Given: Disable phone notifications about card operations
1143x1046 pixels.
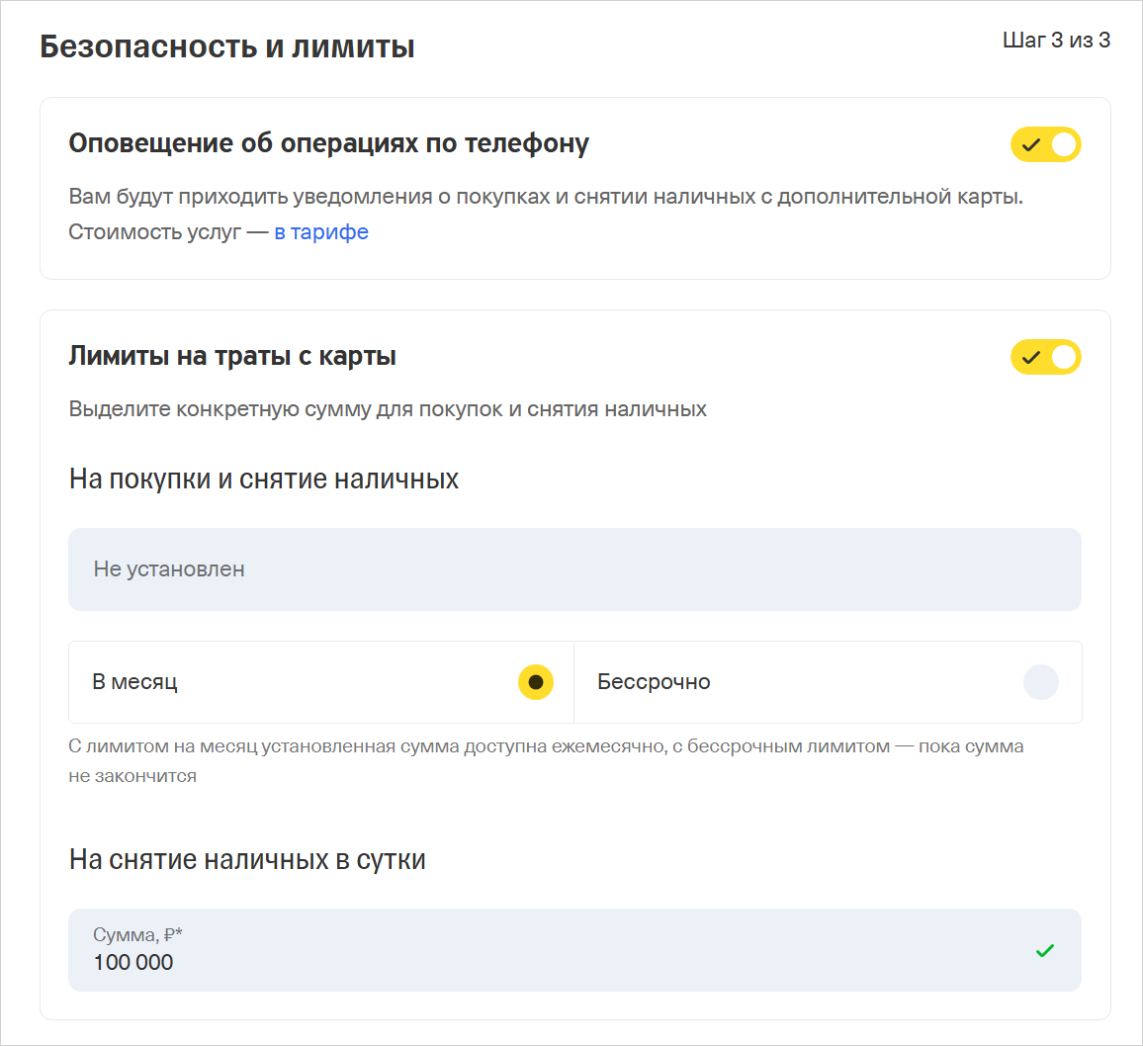Looking at the screenshot, I should (1045, 144).
